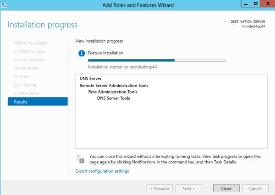
Task: Click Export configuration settings link
Action: (102, 171)
